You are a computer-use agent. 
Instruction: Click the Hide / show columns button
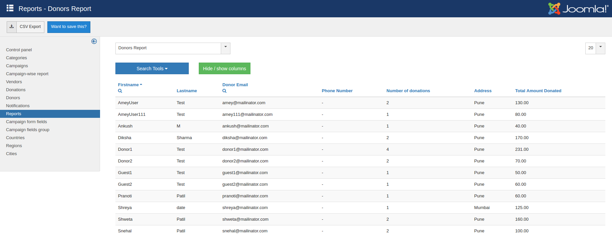[224, 69]
